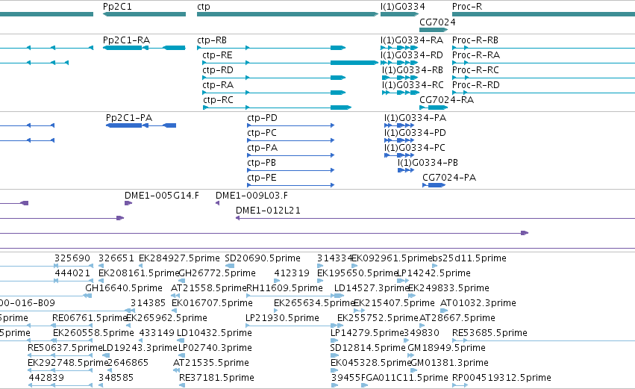635x389 pixels.
Task: Select Proc-R-RA transcript label
Action: point(476,55)
